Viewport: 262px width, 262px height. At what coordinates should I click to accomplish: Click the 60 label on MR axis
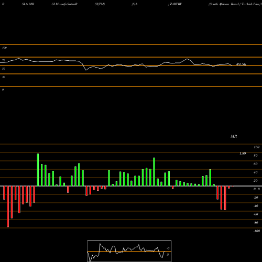point(256,164)
